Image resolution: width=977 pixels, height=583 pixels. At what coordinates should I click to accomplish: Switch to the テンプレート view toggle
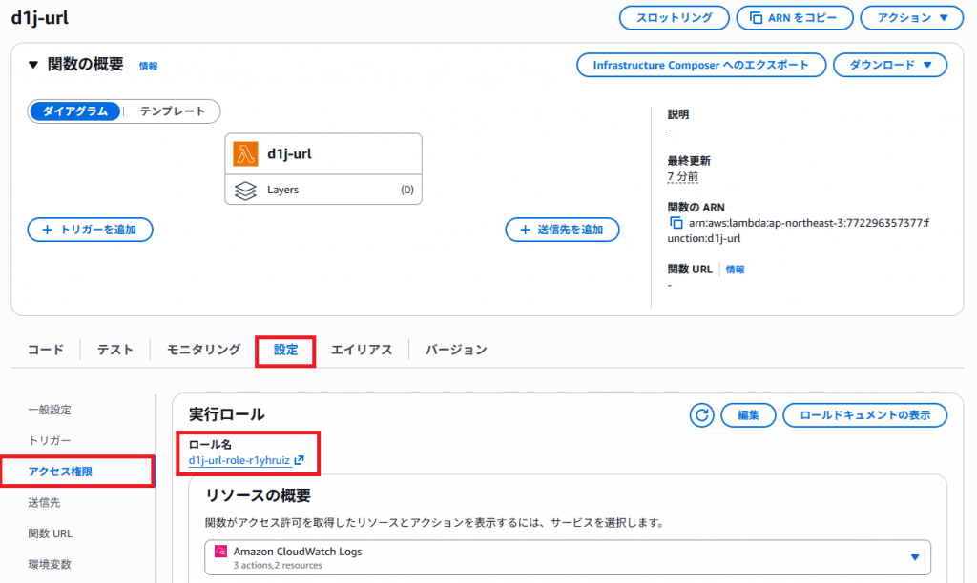point(173,111)
